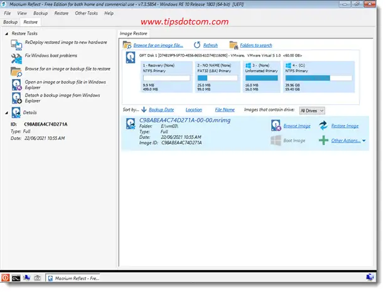This screenshot has width=386, height=292.
Task: Click the green plus Other Actions icon
Action: point(323,140)
